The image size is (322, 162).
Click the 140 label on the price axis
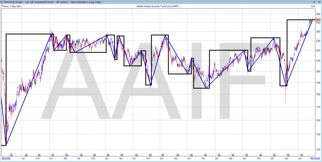[318, 149]
